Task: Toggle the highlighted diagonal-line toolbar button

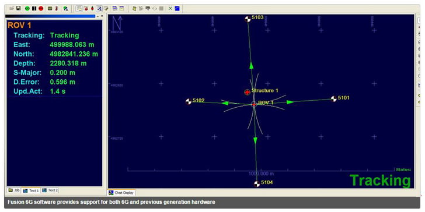Action: pos(99,8)
